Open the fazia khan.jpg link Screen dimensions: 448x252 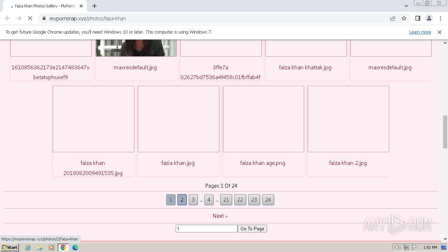tap(178, 163)
